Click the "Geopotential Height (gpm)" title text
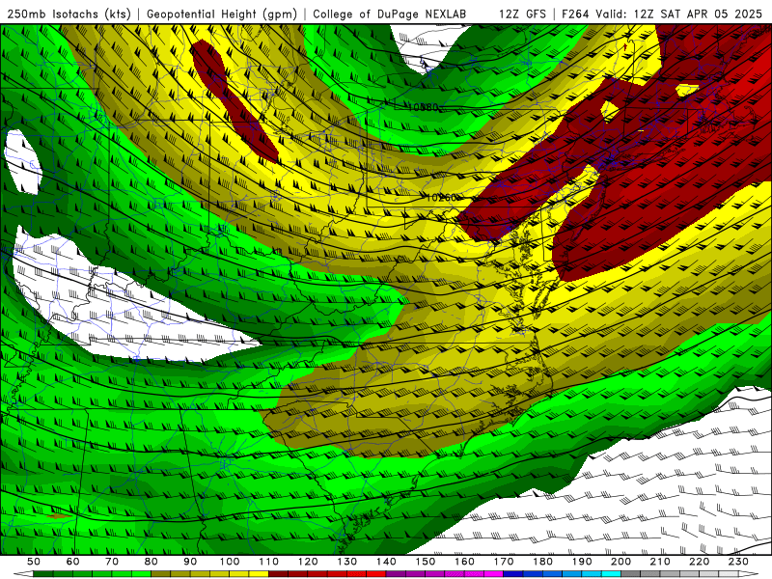 coord(222,14)
